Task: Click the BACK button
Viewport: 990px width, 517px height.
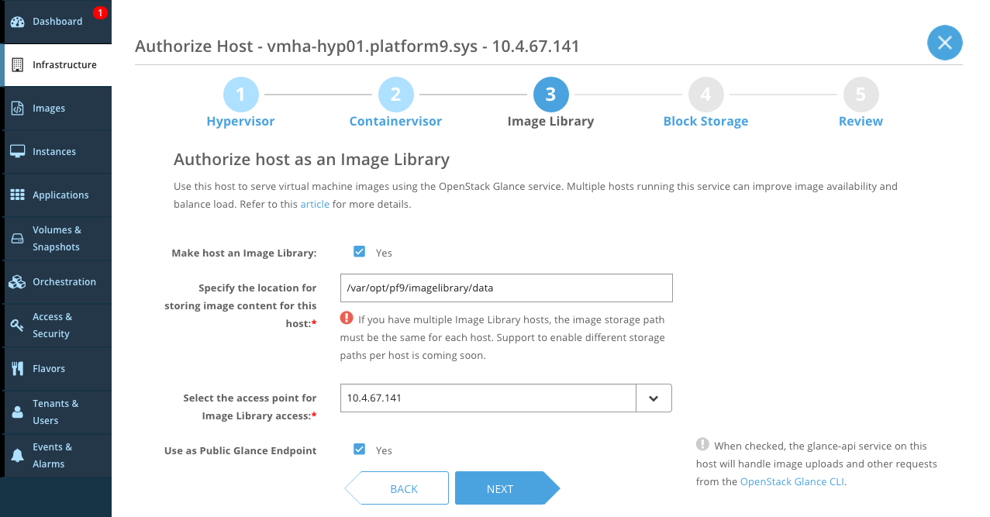Action: pyautogui.click(x=400, y=488)
